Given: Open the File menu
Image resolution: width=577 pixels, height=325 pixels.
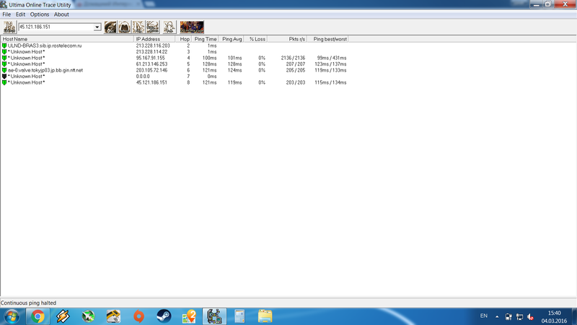Looking at the screenshot, I should (x=6, y=14).
